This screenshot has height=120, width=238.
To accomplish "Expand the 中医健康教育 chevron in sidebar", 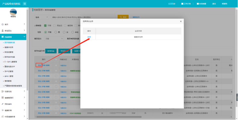I will click(x=24, y=116).
